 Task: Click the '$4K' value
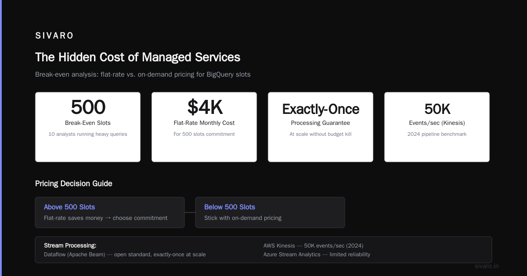204,107
